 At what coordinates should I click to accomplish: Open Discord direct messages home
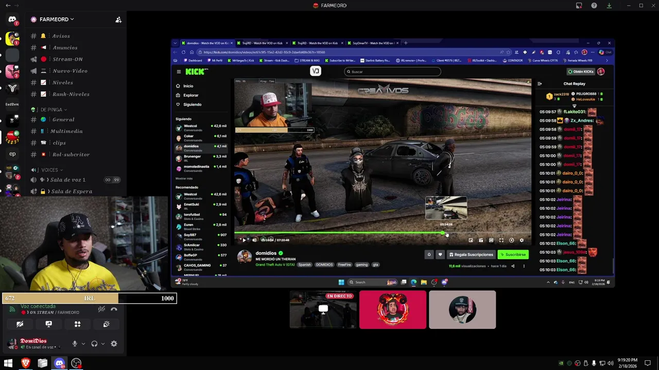pyautogui.click(x=12, y=20)
